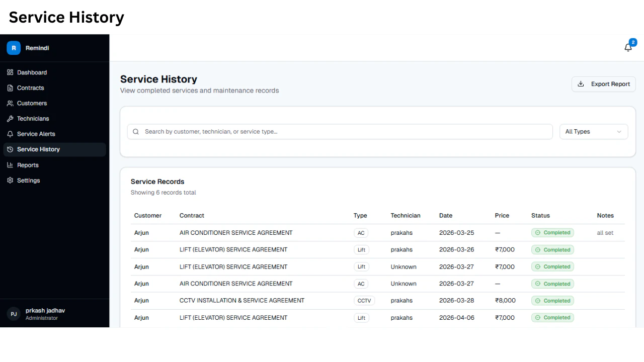The height and width of the screenshot is (362, 644).
Task: Click AIR CONDITIONER contract dated 2026-03-25
Action: (x=236, y=233)
